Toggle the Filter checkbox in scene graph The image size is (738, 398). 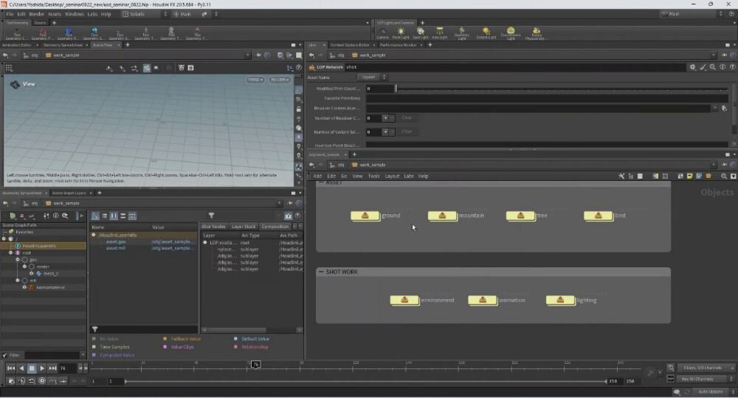(x=5, y=355)
